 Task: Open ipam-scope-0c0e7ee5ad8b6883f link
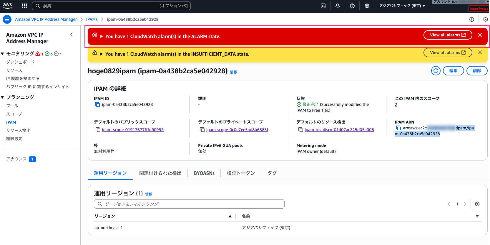click(x=237, y=130)
